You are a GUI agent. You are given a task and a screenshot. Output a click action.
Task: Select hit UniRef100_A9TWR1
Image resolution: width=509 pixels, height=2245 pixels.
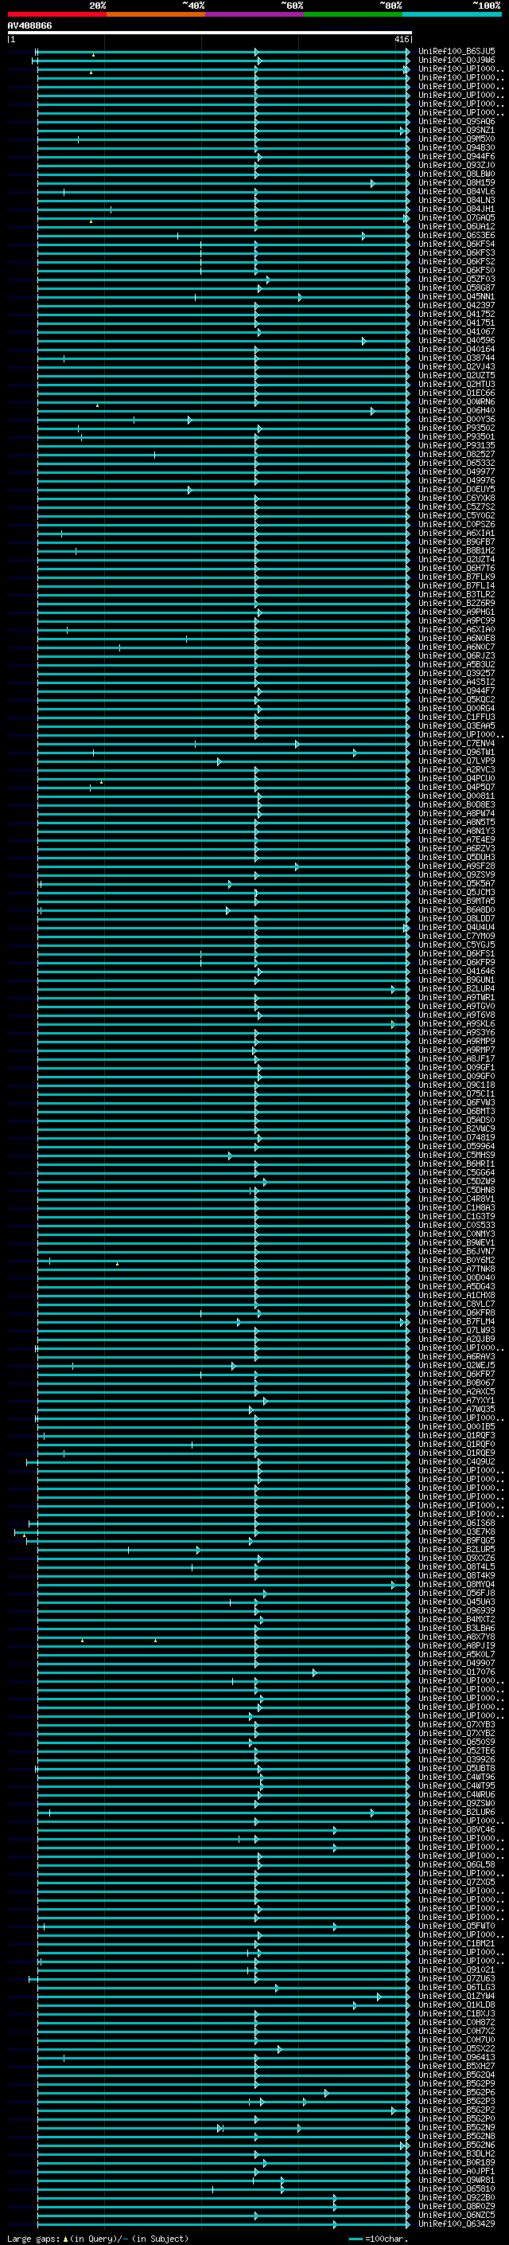(x=457, y=997)
